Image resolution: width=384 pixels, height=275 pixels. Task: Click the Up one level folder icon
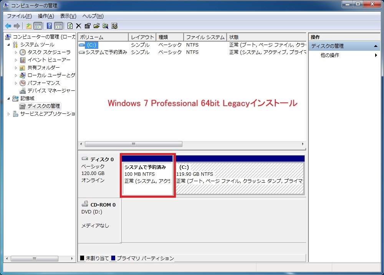point(29,26)
